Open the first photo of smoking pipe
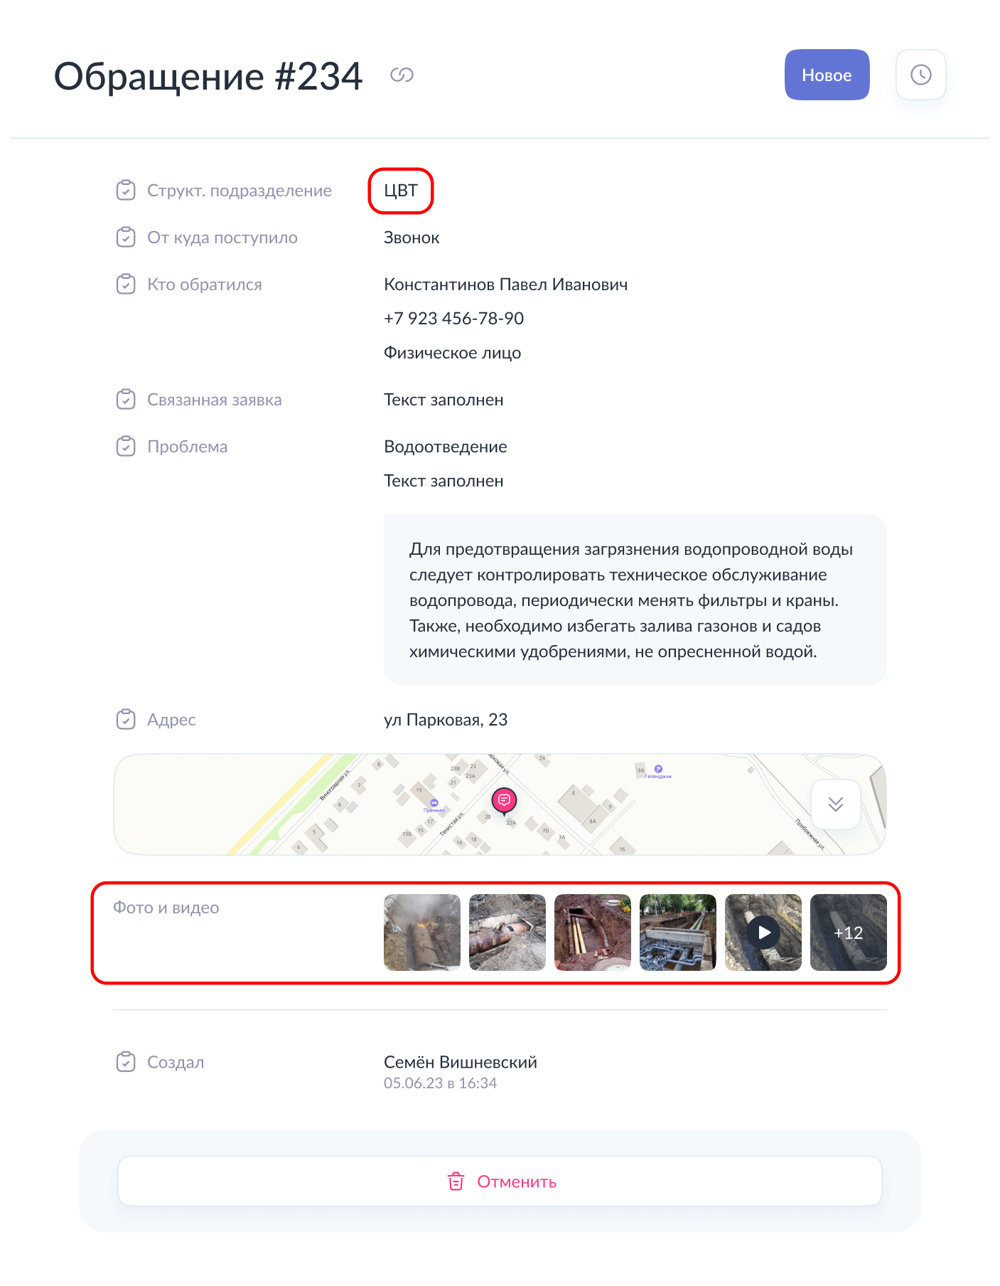The width and height of the screenshot is (1000, 1286). point(422,932)
